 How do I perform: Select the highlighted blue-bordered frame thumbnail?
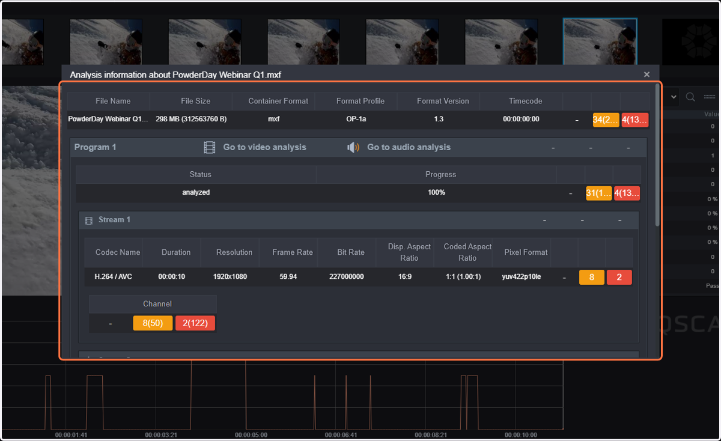coord(600,41)
